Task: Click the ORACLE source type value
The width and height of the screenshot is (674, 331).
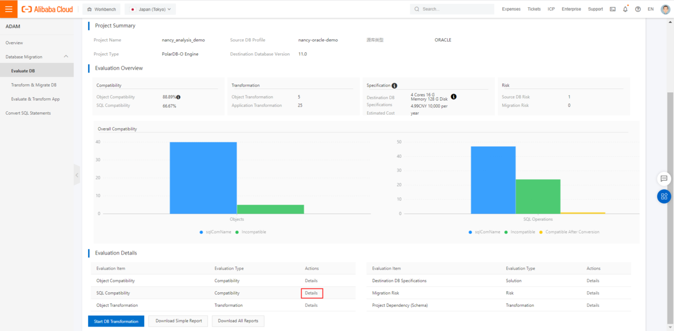Action: click(x=443, y=40)
